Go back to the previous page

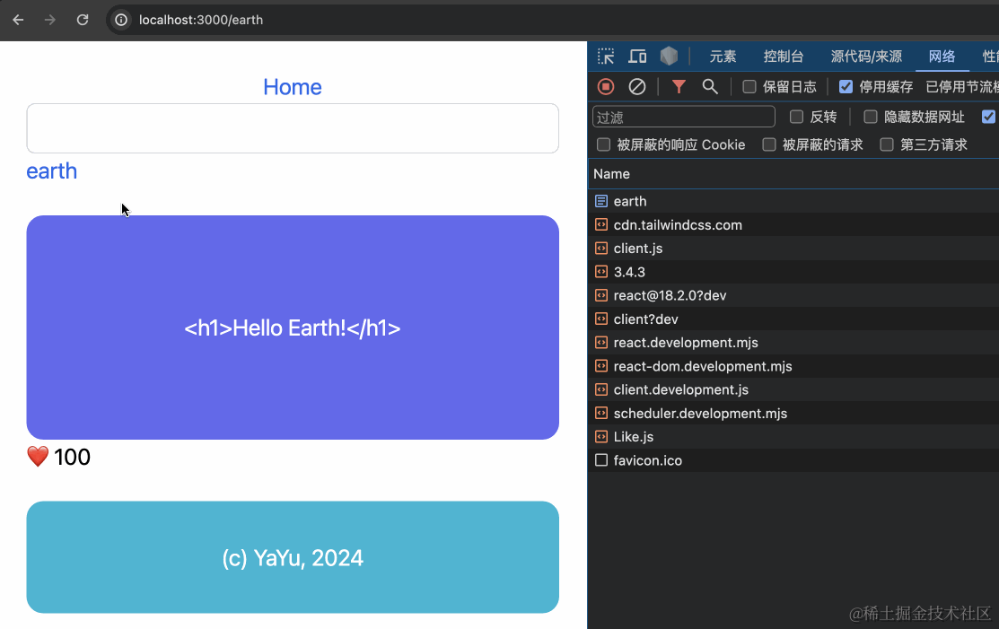(18, 20)
